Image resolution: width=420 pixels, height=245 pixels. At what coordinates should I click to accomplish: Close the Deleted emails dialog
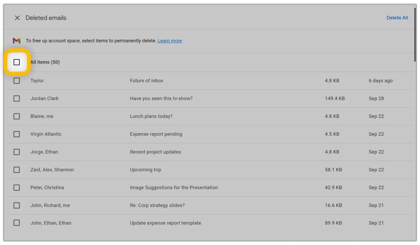(17, 18)
